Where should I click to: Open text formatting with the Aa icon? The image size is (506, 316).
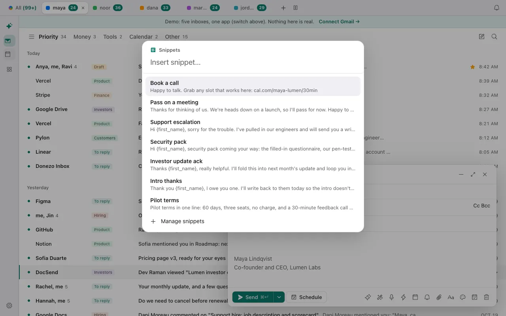451,297
